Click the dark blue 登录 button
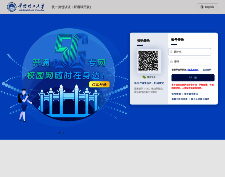 193,78
